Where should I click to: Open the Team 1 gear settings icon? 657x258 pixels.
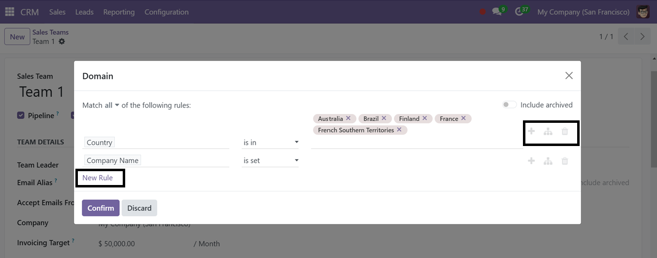click(x=62, y=41)
